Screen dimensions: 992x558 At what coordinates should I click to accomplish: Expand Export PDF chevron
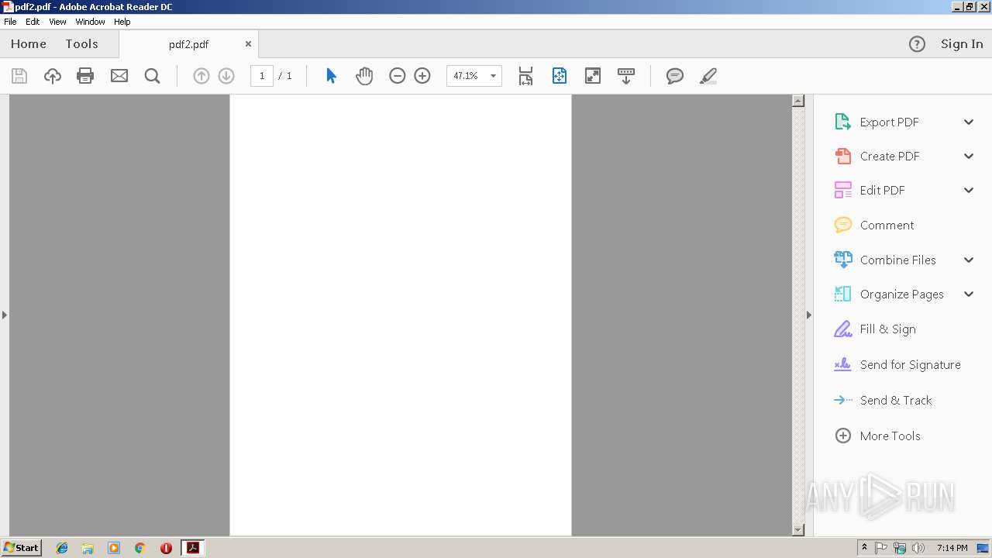tap(969, 122)
